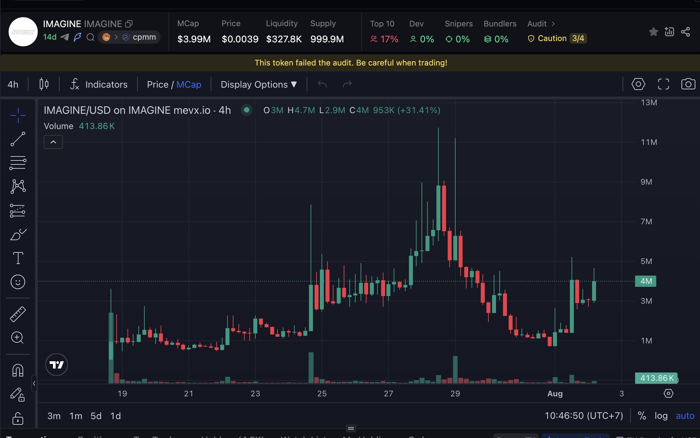Select the crosshair cursor tool

(x=18, y=115)
